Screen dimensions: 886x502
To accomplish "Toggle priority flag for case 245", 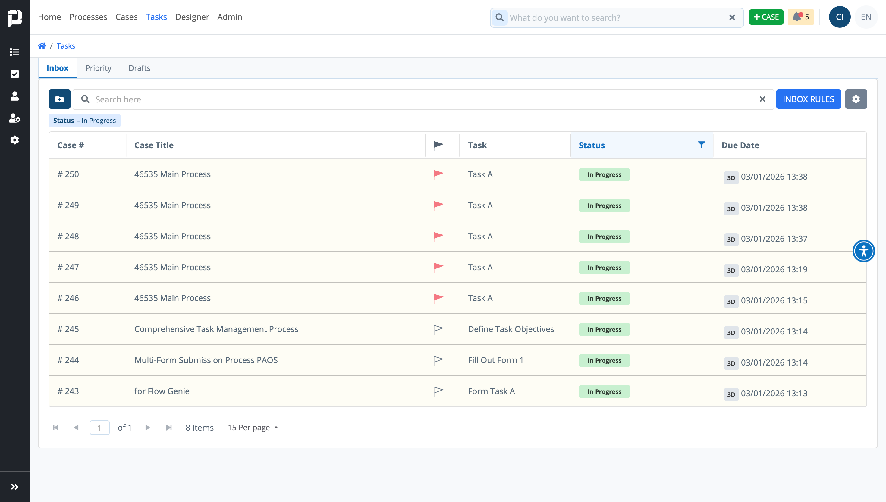I will (438, 329).
